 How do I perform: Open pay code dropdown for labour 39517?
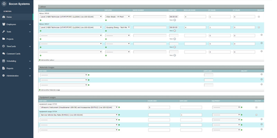click(71, 27)
